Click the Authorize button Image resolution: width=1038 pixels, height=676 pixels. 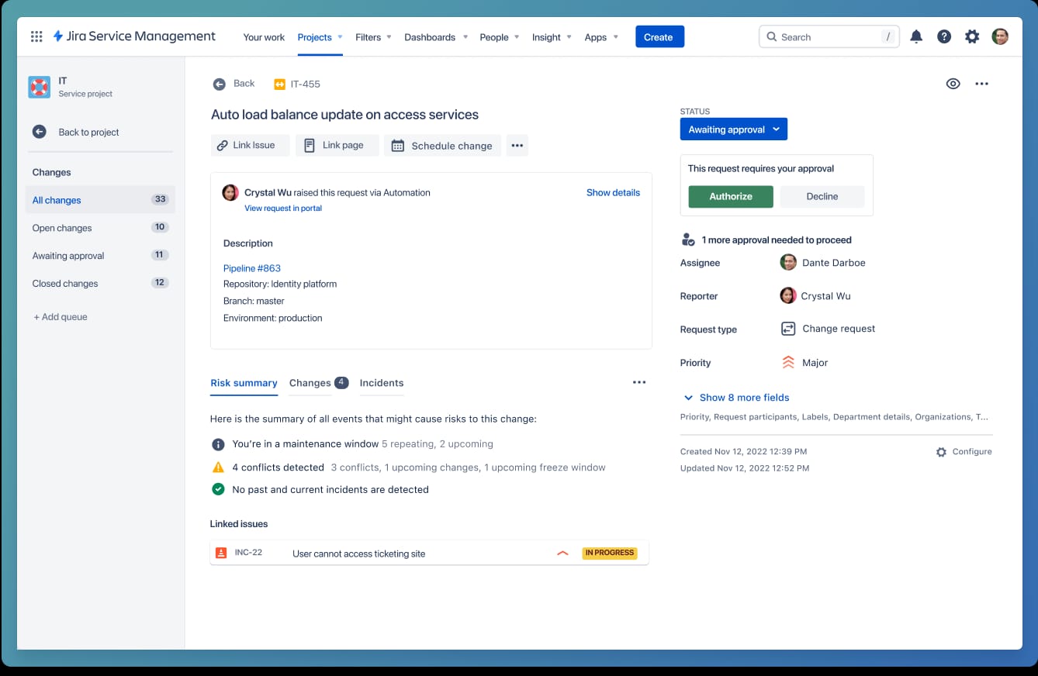pyautogui.click(x=731, y=197)
